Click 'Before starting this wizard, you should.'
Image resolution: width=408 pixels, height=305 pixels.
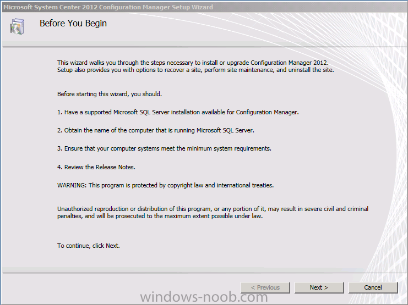[110, 94]
